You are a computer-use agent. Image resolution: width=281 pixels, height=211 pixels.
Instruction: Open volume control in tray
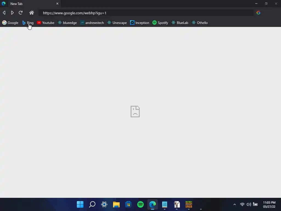(249, 204)
